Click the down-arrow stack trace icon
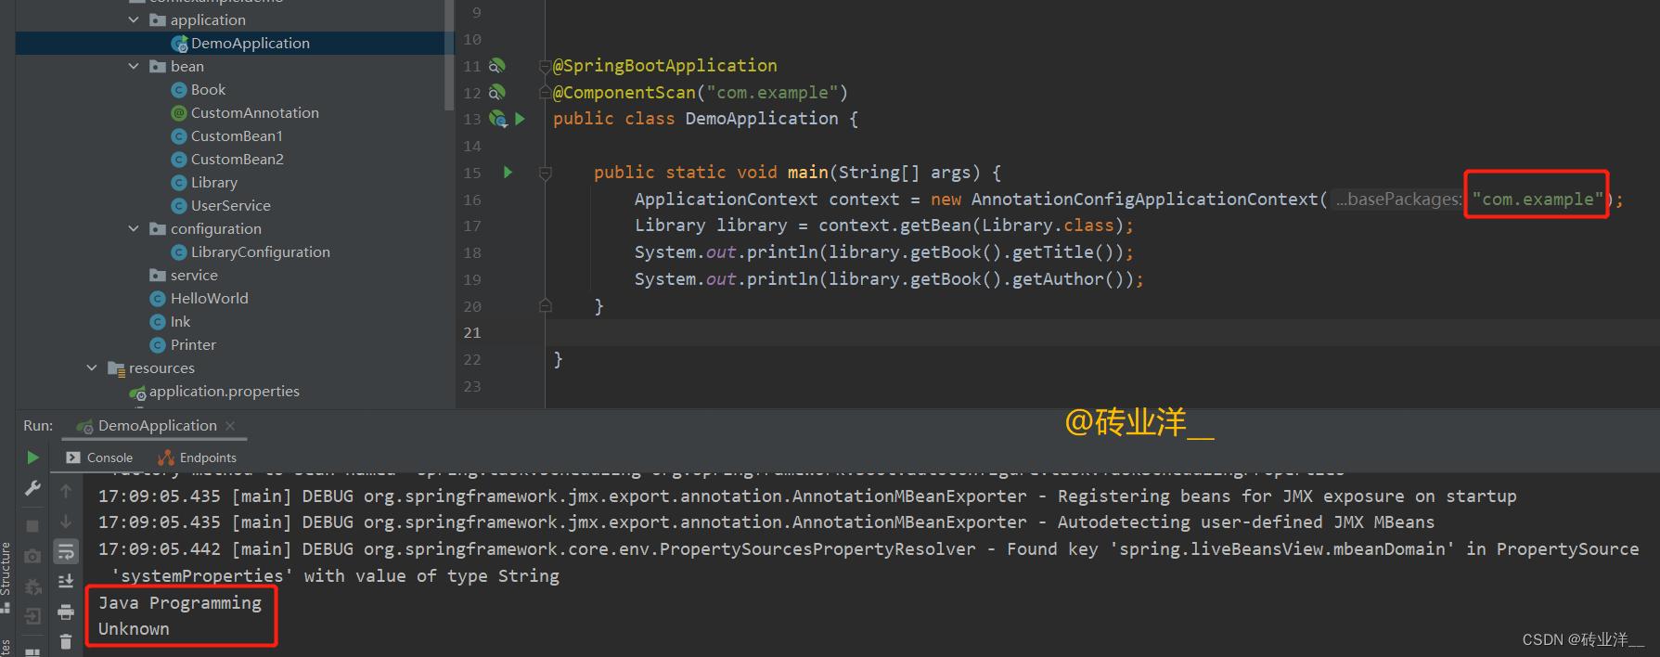The height and width of the screenshot is (657, 1660). tap(66, 522)
